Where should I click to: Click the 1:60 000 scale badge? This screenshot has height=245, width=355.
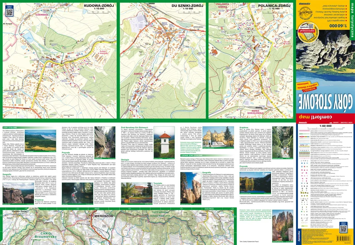pos(338,26)
